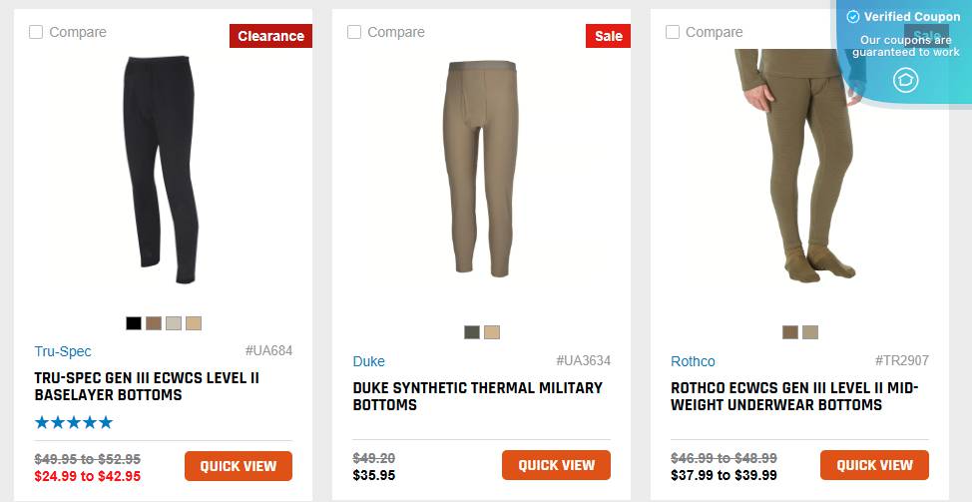Image resolution: width=972 pixels, height=502 pixels.
Task: Choose dark green swatch on Duke bottoms
Action: point(472,332)
